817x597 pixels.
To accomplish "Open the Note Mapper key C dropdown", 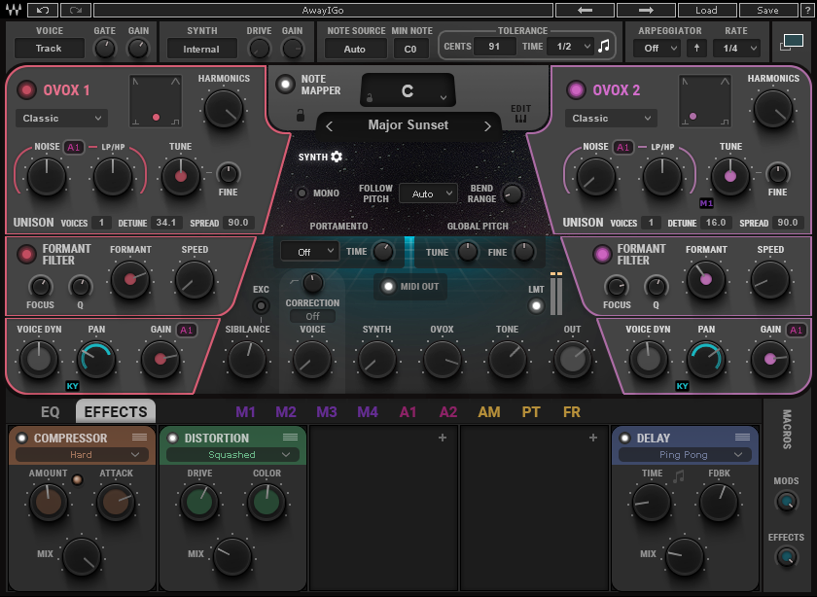I will click(x=408, y=91).
